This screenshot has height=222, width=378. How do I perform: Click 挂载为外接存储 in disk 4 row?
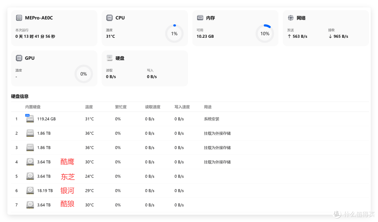coord(217,162)
